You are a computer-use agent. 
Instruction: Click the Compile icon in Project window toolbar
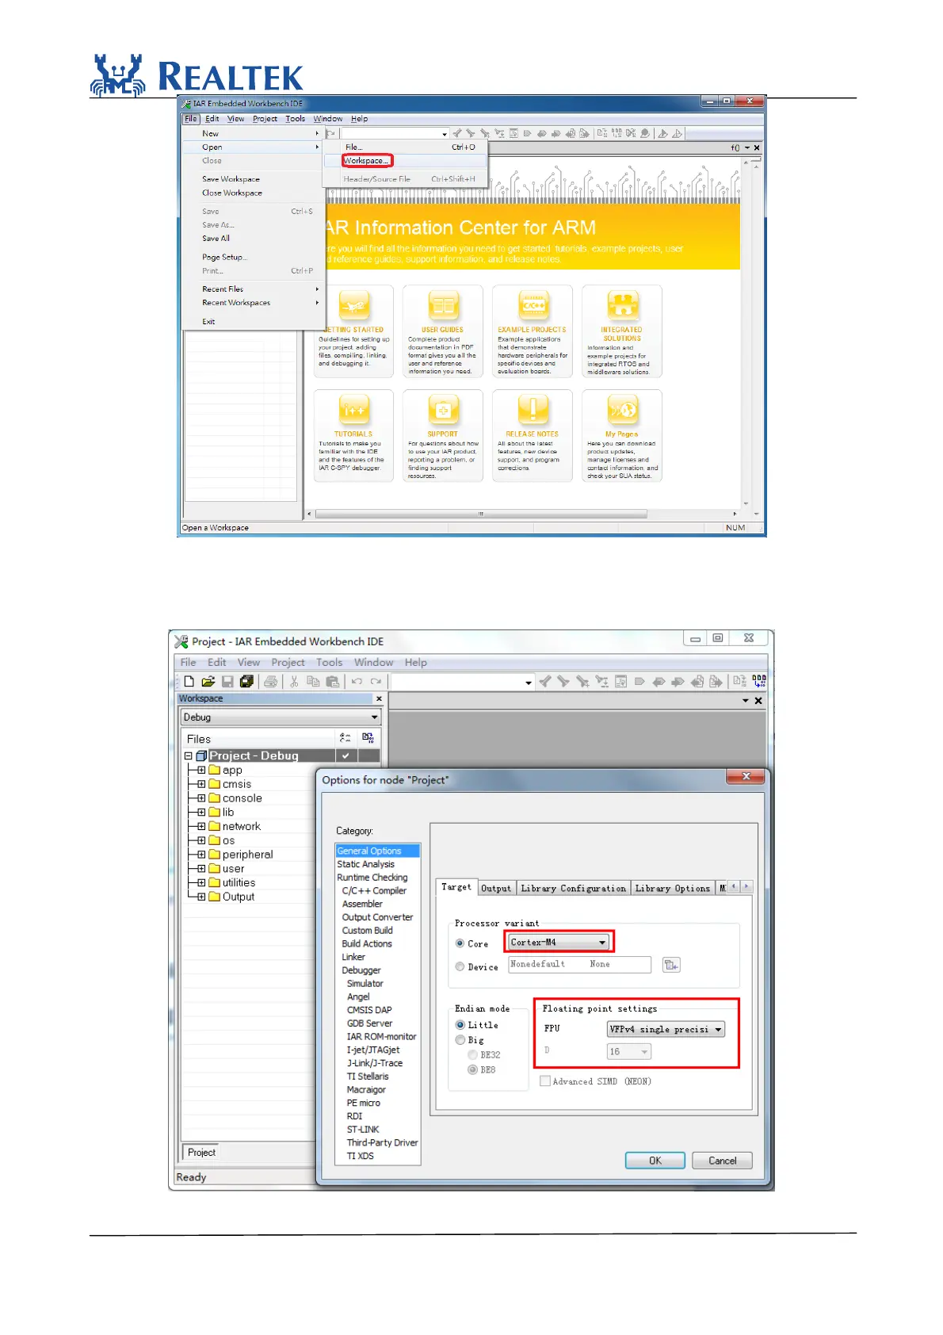(739, 682)
